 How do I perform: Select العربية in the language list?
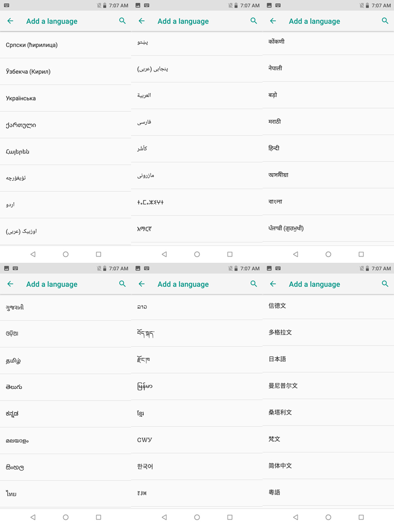197,95
